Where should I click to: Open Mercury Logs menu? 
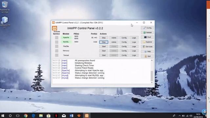[x=134, y=51]
